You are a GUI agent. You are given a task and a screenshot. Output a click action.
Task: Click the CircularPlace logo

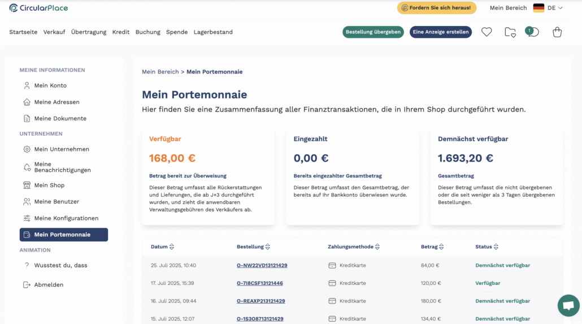38,8
